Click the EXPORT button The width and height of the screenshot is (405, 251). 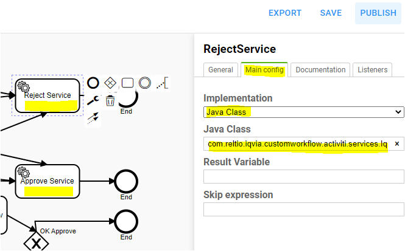click(x=285, y=13)
